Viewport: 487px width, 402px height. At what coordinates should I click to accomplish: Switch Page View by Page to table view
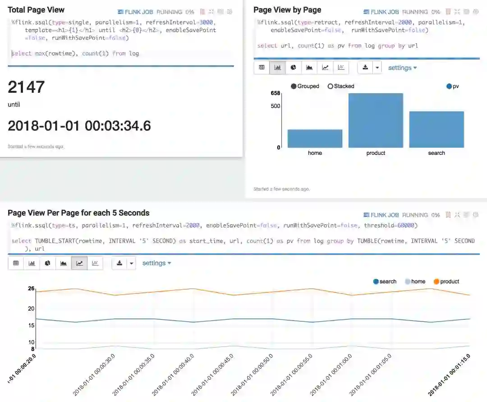click(262, 68)
